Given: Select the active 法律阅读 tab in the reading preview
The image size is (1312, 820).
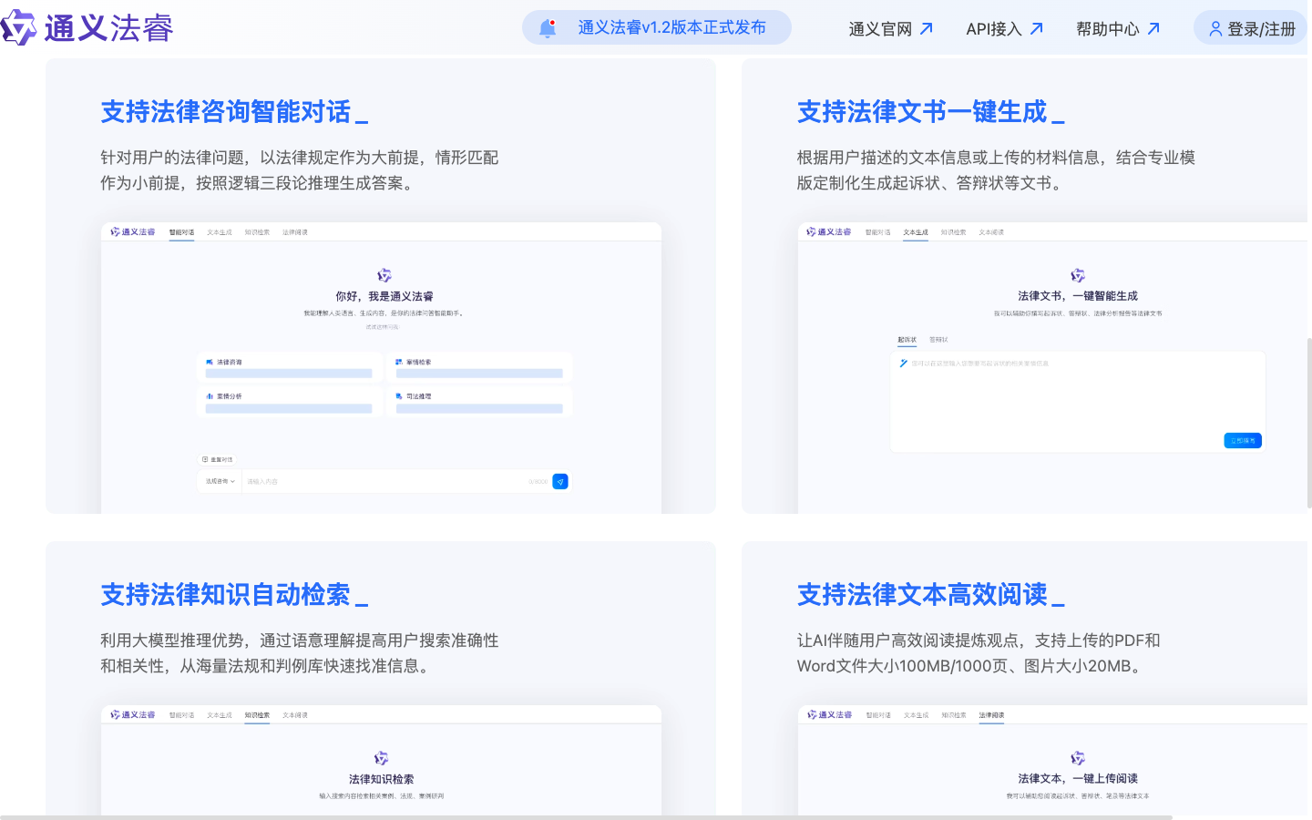Looking at the screenshot, I should (x=991, y=715).
